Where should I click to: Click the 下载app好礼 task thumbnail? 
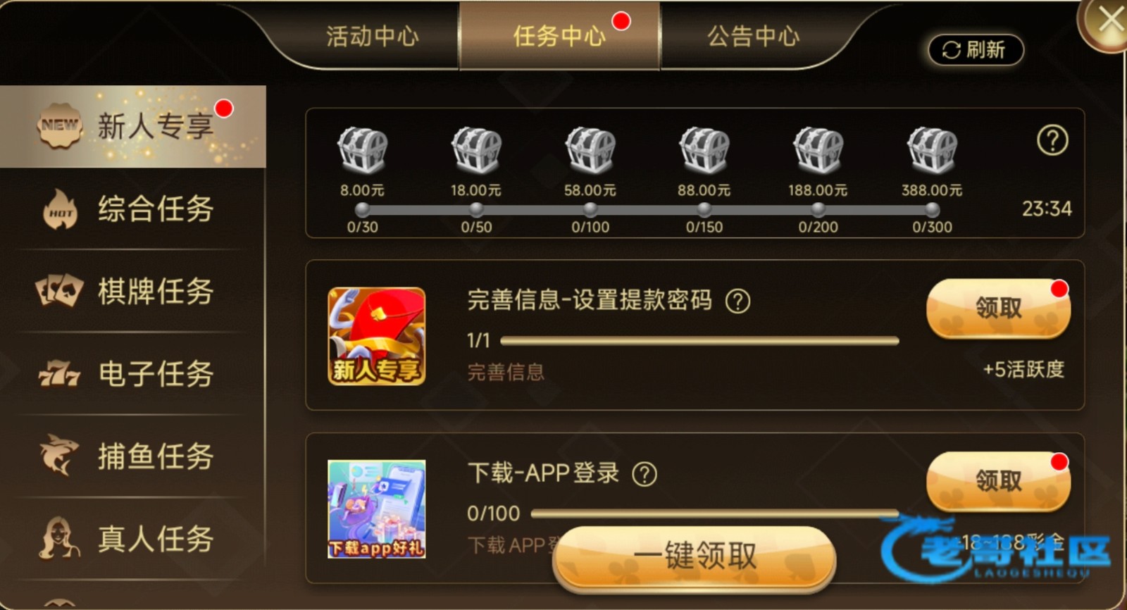coord(377,509)
